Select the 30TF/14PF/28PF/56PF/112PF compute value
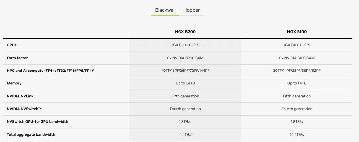This screenshot has width=359, height=142. click(297, 71)
